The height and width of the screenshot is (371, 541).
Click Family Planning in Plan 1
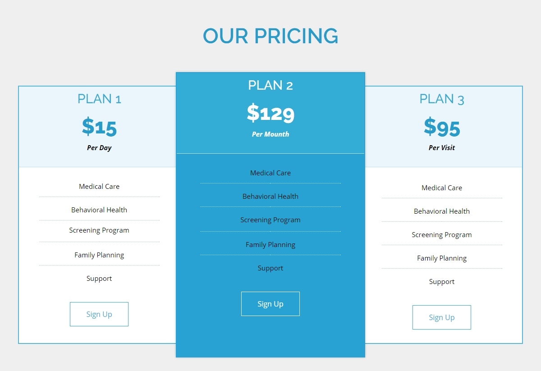pyautogui.click(x=99, y=255)
